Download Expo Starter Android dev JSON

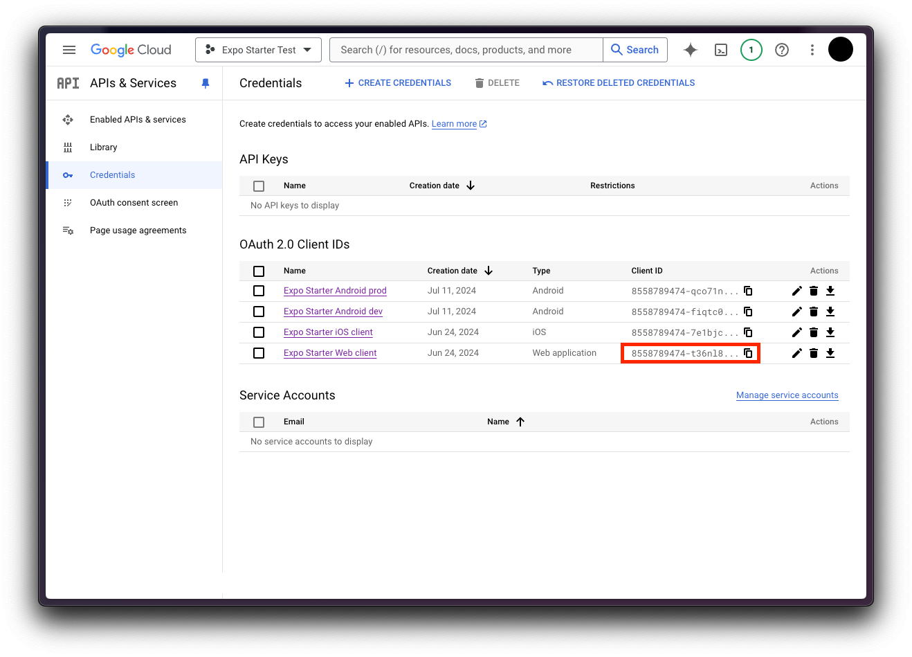coord(830,312)
